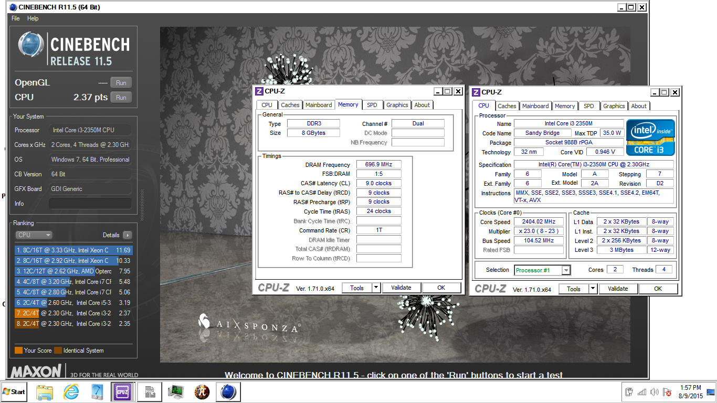
Task: Click the DRAM Frequency value 696.9 MHz
Action: pyautogui.click(x=378, y=164)
